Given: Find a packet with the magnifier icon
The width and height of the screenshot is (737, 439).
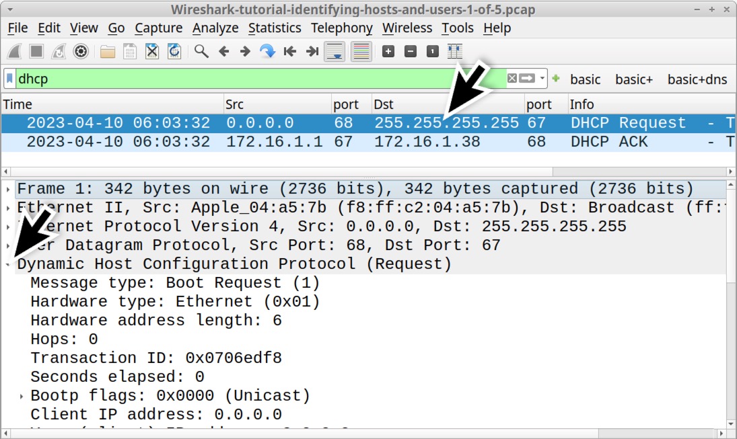Looking at the screenshot, I should click(201, 51).
